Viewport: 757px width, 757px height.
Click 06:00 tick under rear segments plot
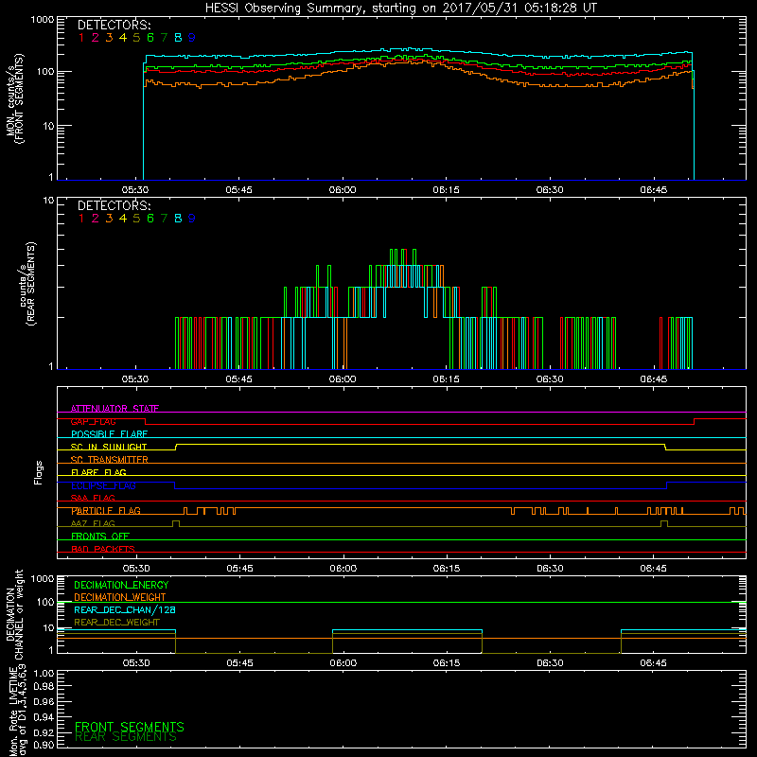pos(343,379)
